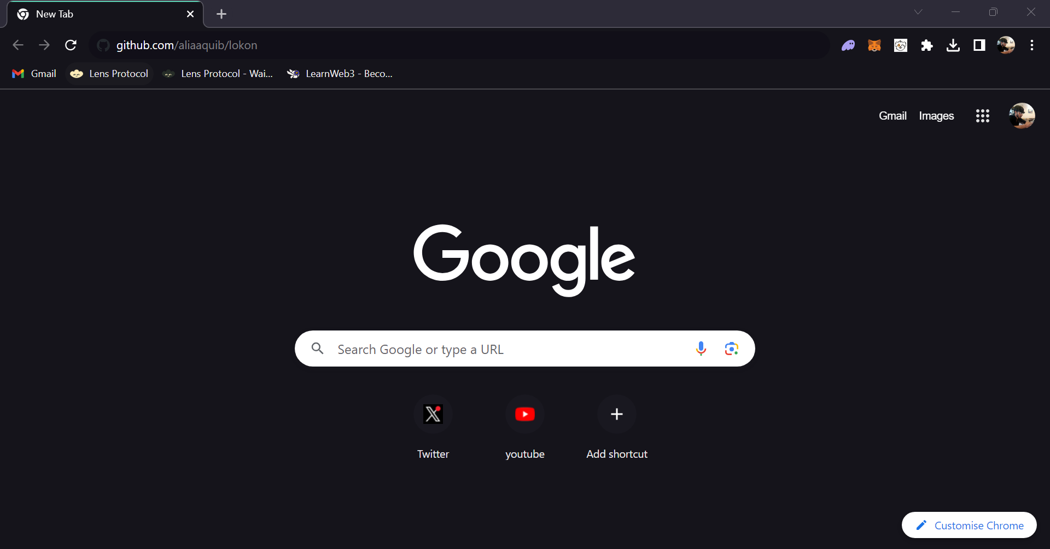Open the purple Phantom wallet extension
The image size is (1050, 549).
(848, 45)
